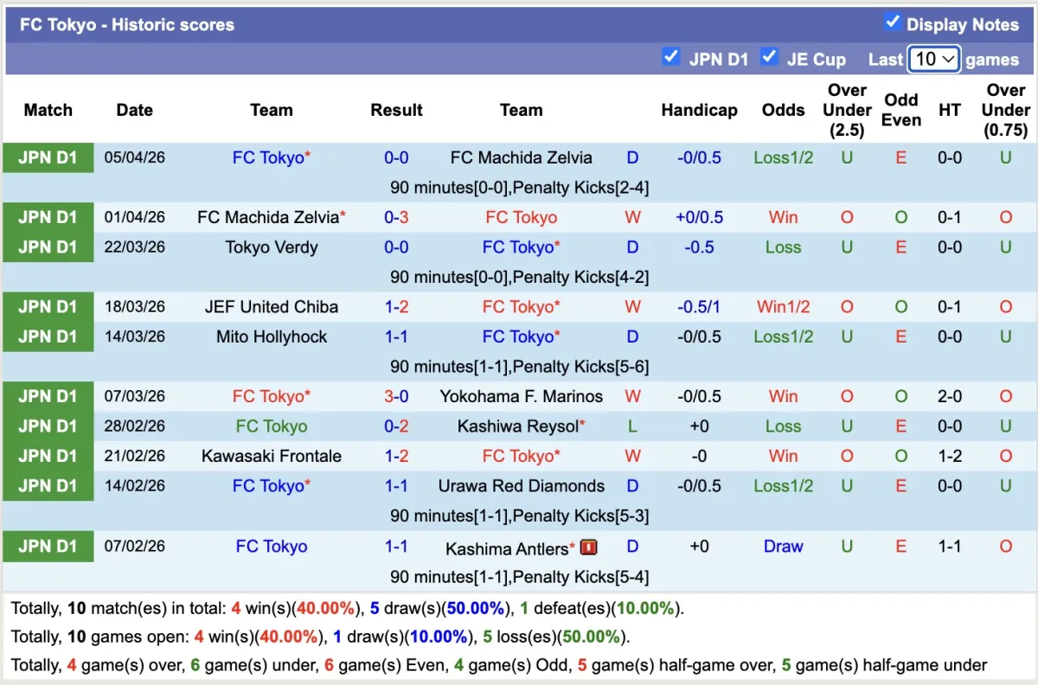Open the Tokyo Verdy team link

[272, 247]
